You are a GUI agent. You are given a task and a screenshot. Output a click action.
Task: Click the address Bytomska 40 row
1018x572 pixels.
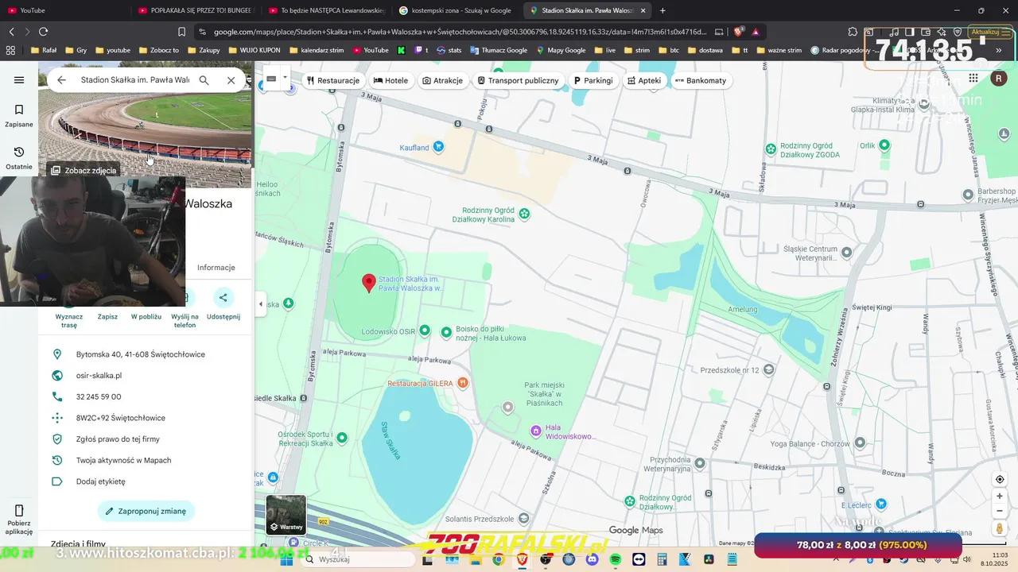(145, 354)
